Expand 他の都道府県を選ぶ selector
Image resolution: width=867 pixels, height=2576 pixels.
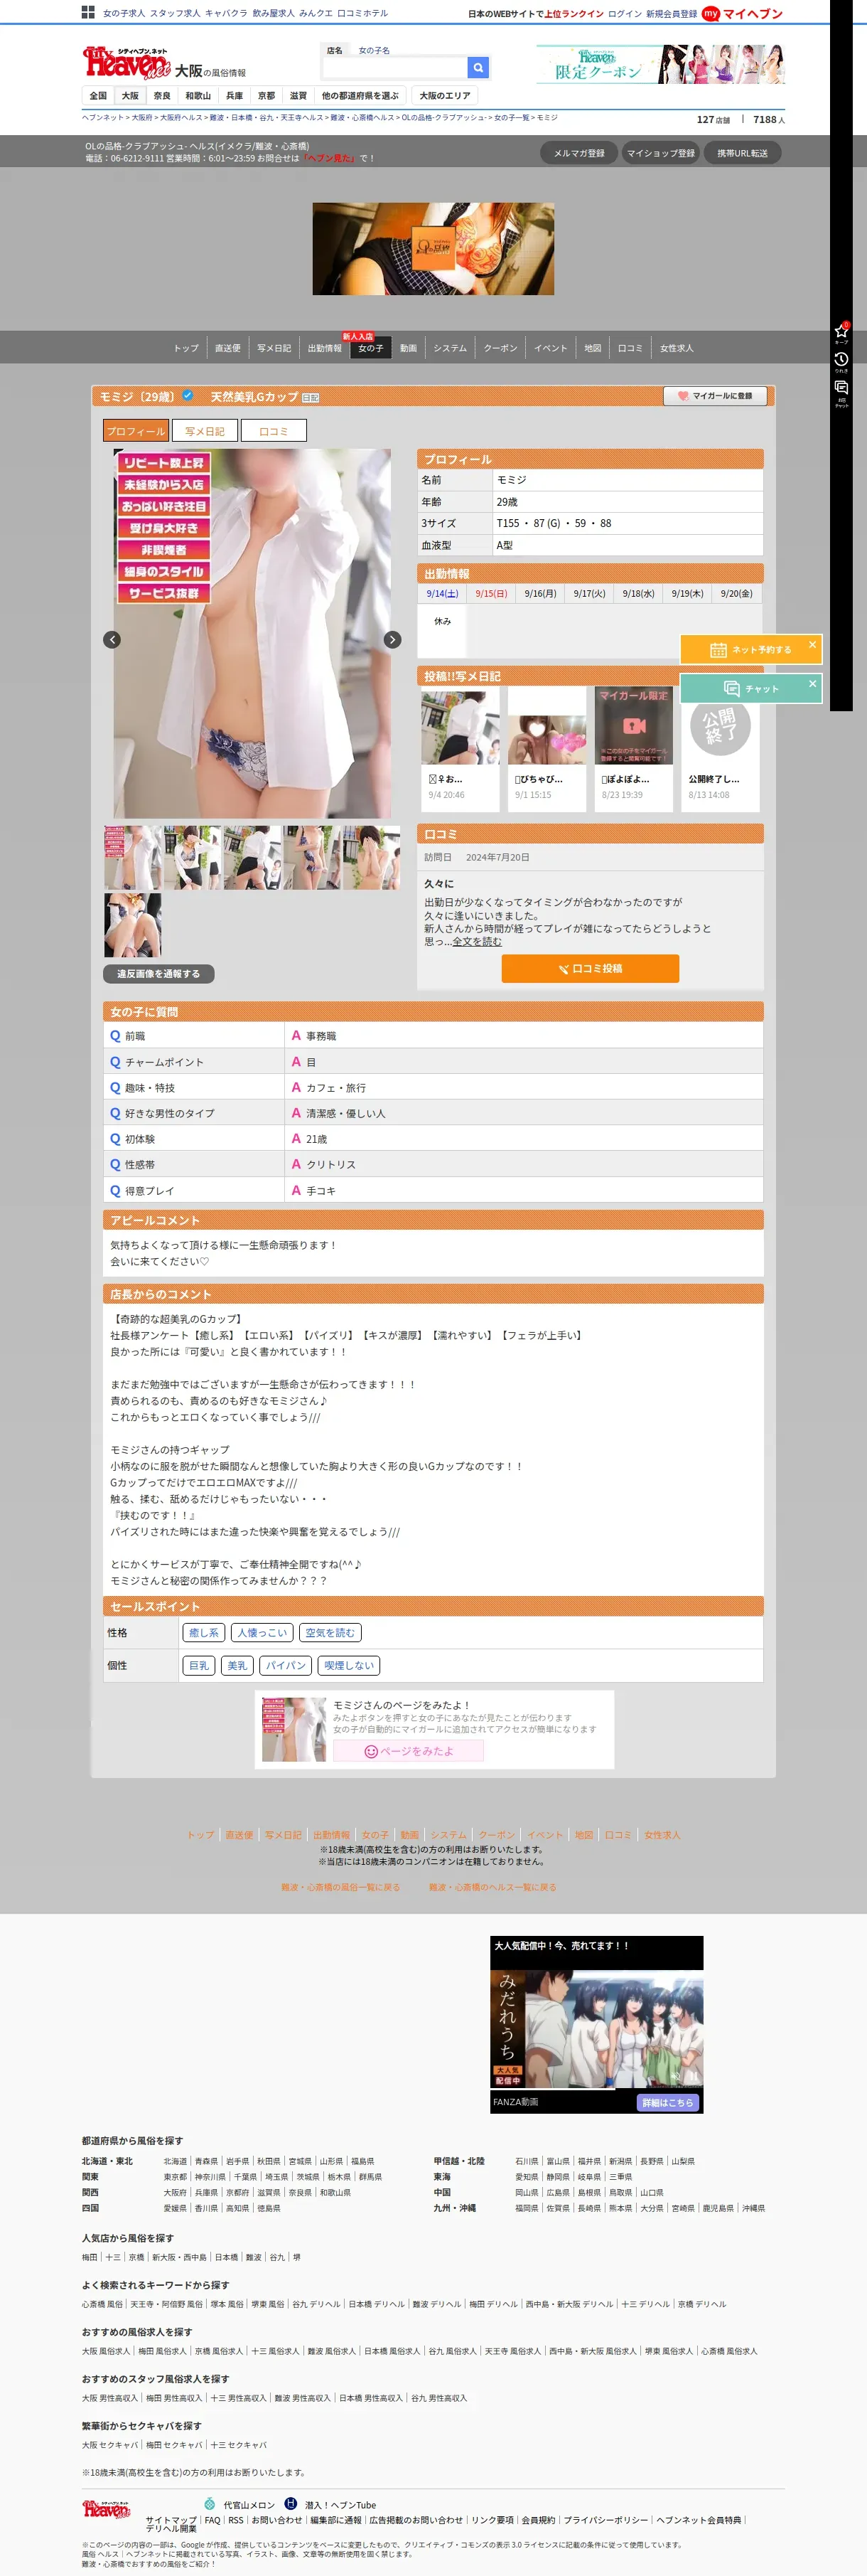tap(360, 96)
